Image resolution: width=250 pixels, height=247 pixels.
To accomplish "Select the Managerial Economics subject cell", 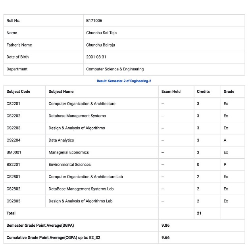I will pyautogui.click(x=69, y=152).
